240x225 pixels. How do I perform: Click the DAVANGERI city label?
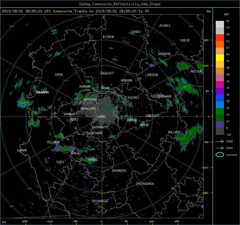(119, 171)
